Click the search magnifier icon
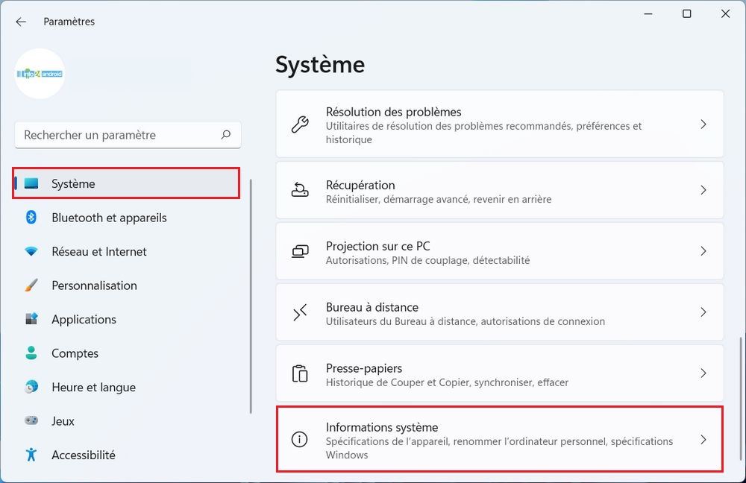 (x=226, y=135)
